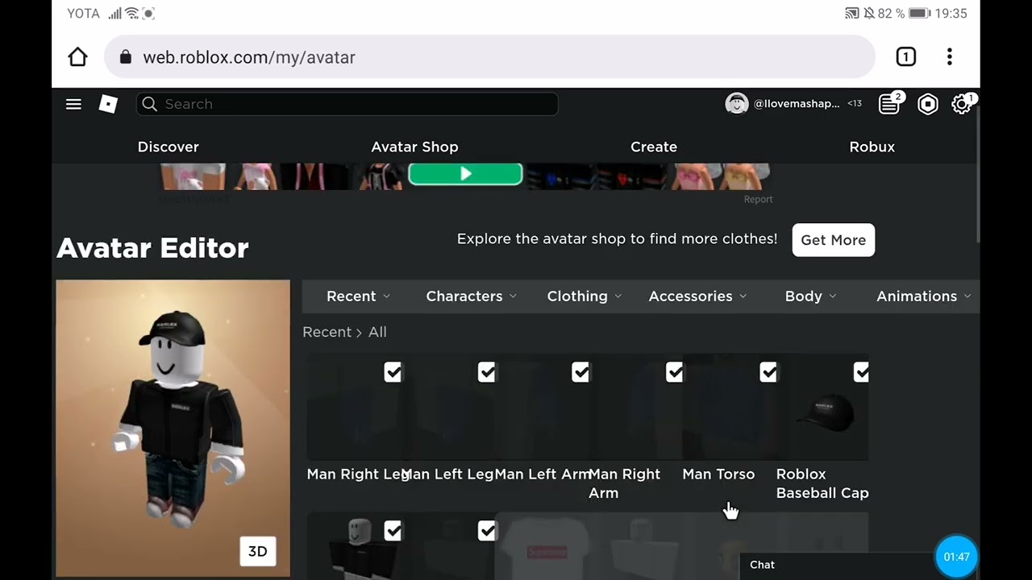
Task: Open the Create tab
Action: pos(654,147)
